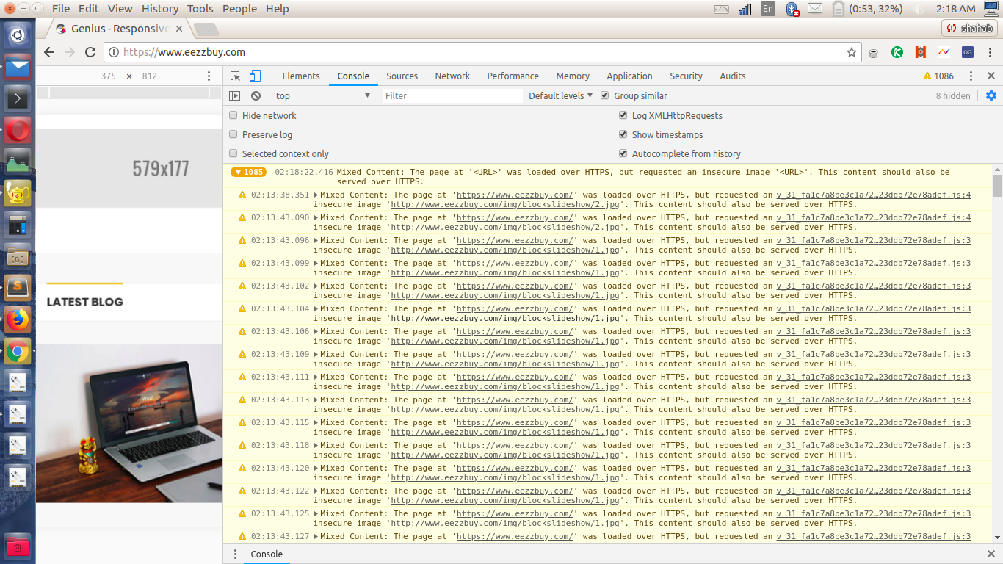This screenshot has width=1003, height=564.
Task: Open DevTools three-dot customize menu
Action: tap(971, 76)
